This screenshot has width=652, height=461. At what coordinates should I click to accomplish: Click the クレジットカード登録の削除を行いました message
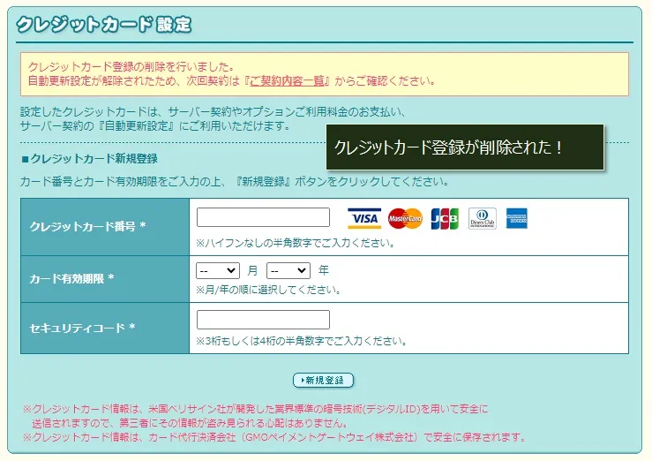131,66
